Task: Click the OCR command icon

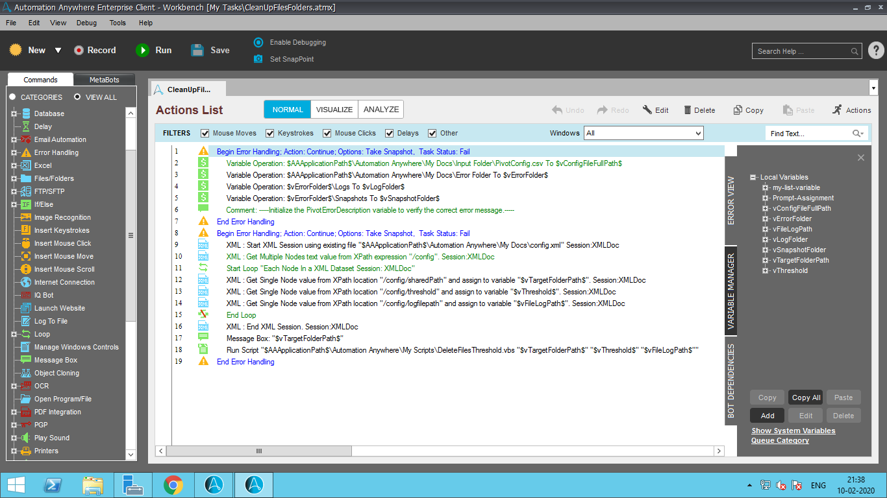Action: tap(26, 386)
